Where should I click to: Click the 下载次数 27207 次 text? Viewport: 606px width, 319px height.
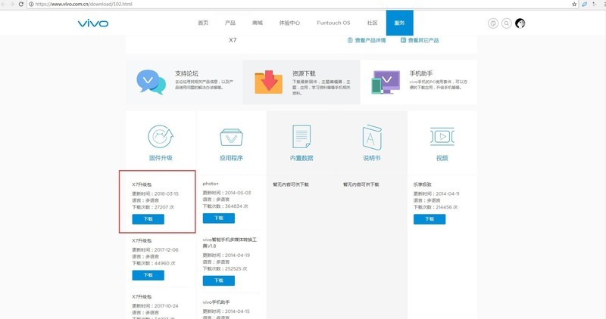pyautogui.click(x=153, y=207)
